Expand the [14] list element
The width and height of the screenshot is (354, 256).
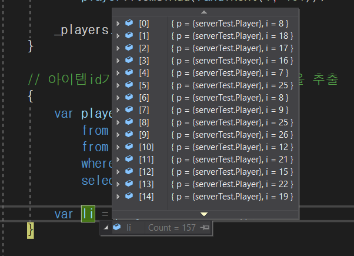click(x=118, y=197)
